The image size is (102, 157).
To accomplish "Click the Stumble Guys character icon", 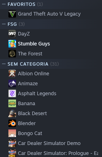I will tap(12, 44).
